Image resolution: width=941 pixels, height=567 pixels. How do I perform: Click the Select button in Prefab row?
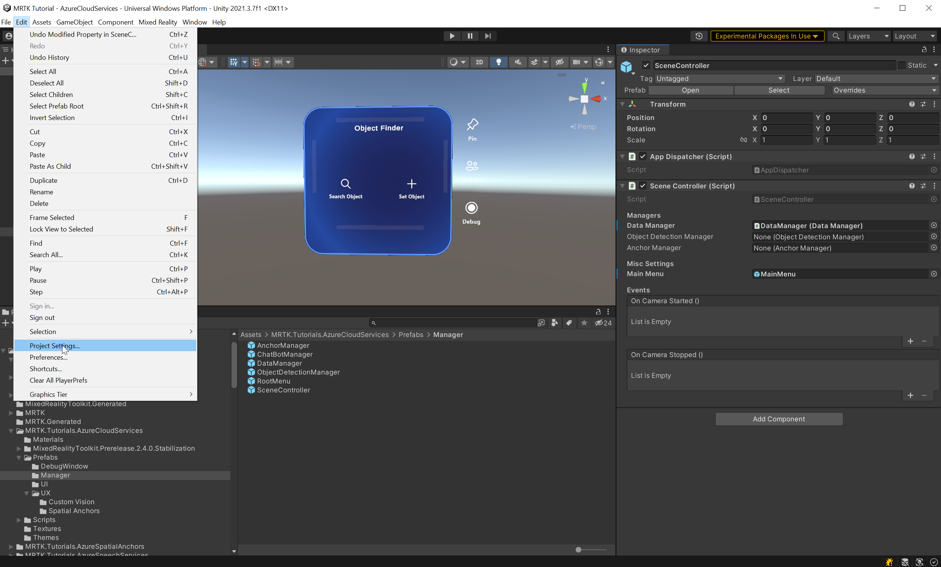click(x=779, y=90)
